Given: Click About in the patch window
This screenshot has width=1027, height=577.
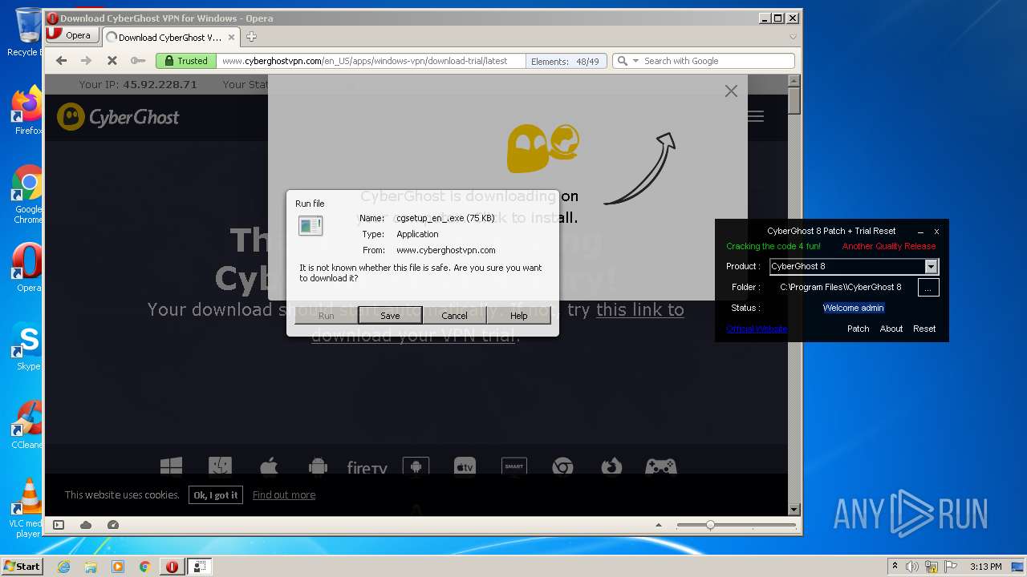Looking at the screenshot, I should coord(891,329).
